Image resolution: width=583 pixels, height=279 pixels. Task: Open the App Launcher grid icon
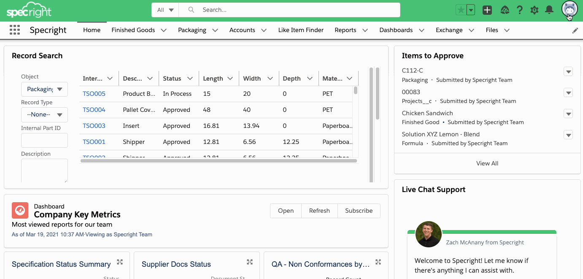pyautogui.click(x=15, y=30)
